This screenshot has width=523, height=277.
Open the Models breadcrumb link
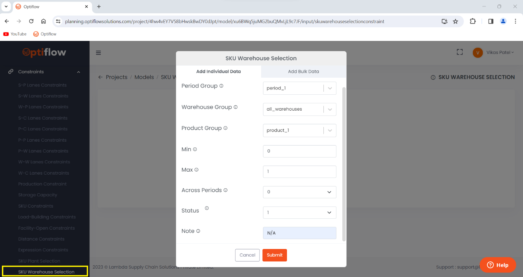point(144,77)
